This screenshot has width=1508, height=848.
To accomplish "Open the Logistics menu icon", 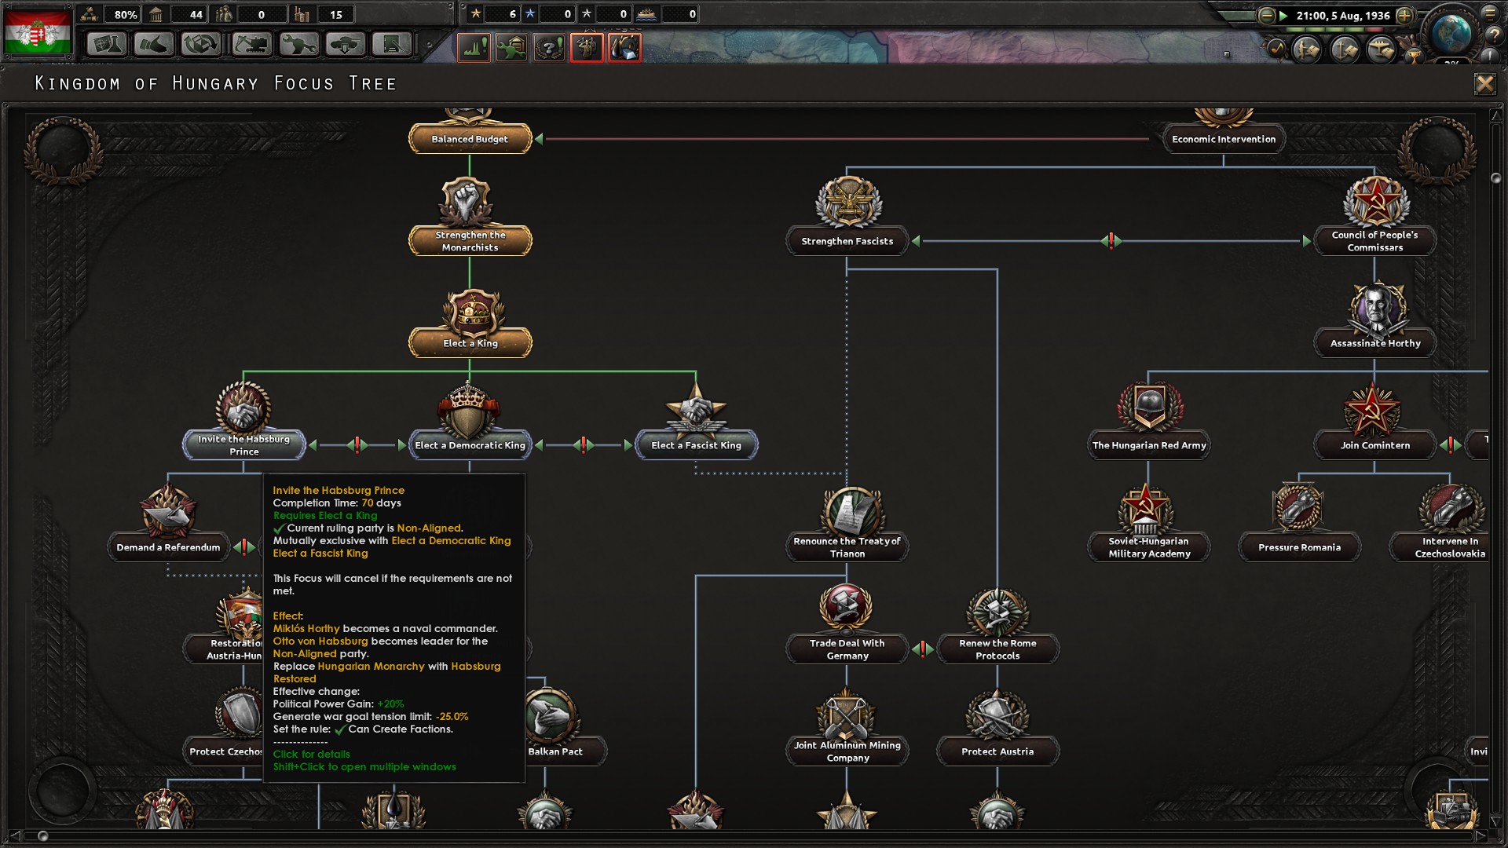I will pyautogui.click(x=392, y=45).
